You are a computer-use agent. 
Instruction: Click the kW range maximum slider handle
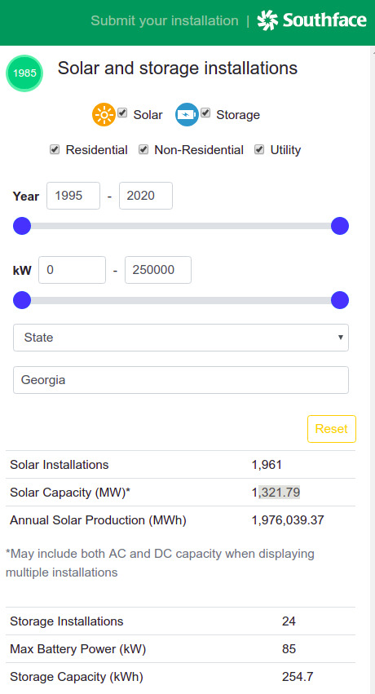340,300
